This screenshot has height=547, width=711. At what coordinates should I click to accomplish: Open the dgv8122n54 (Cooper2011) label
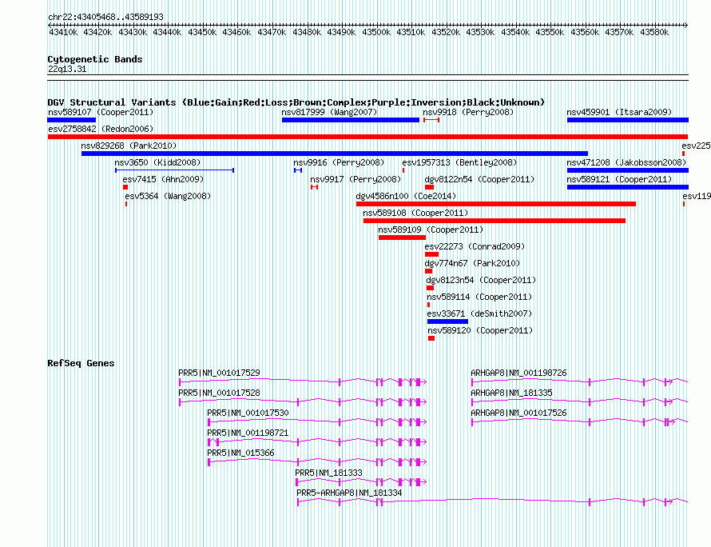(x=479, y=179)
